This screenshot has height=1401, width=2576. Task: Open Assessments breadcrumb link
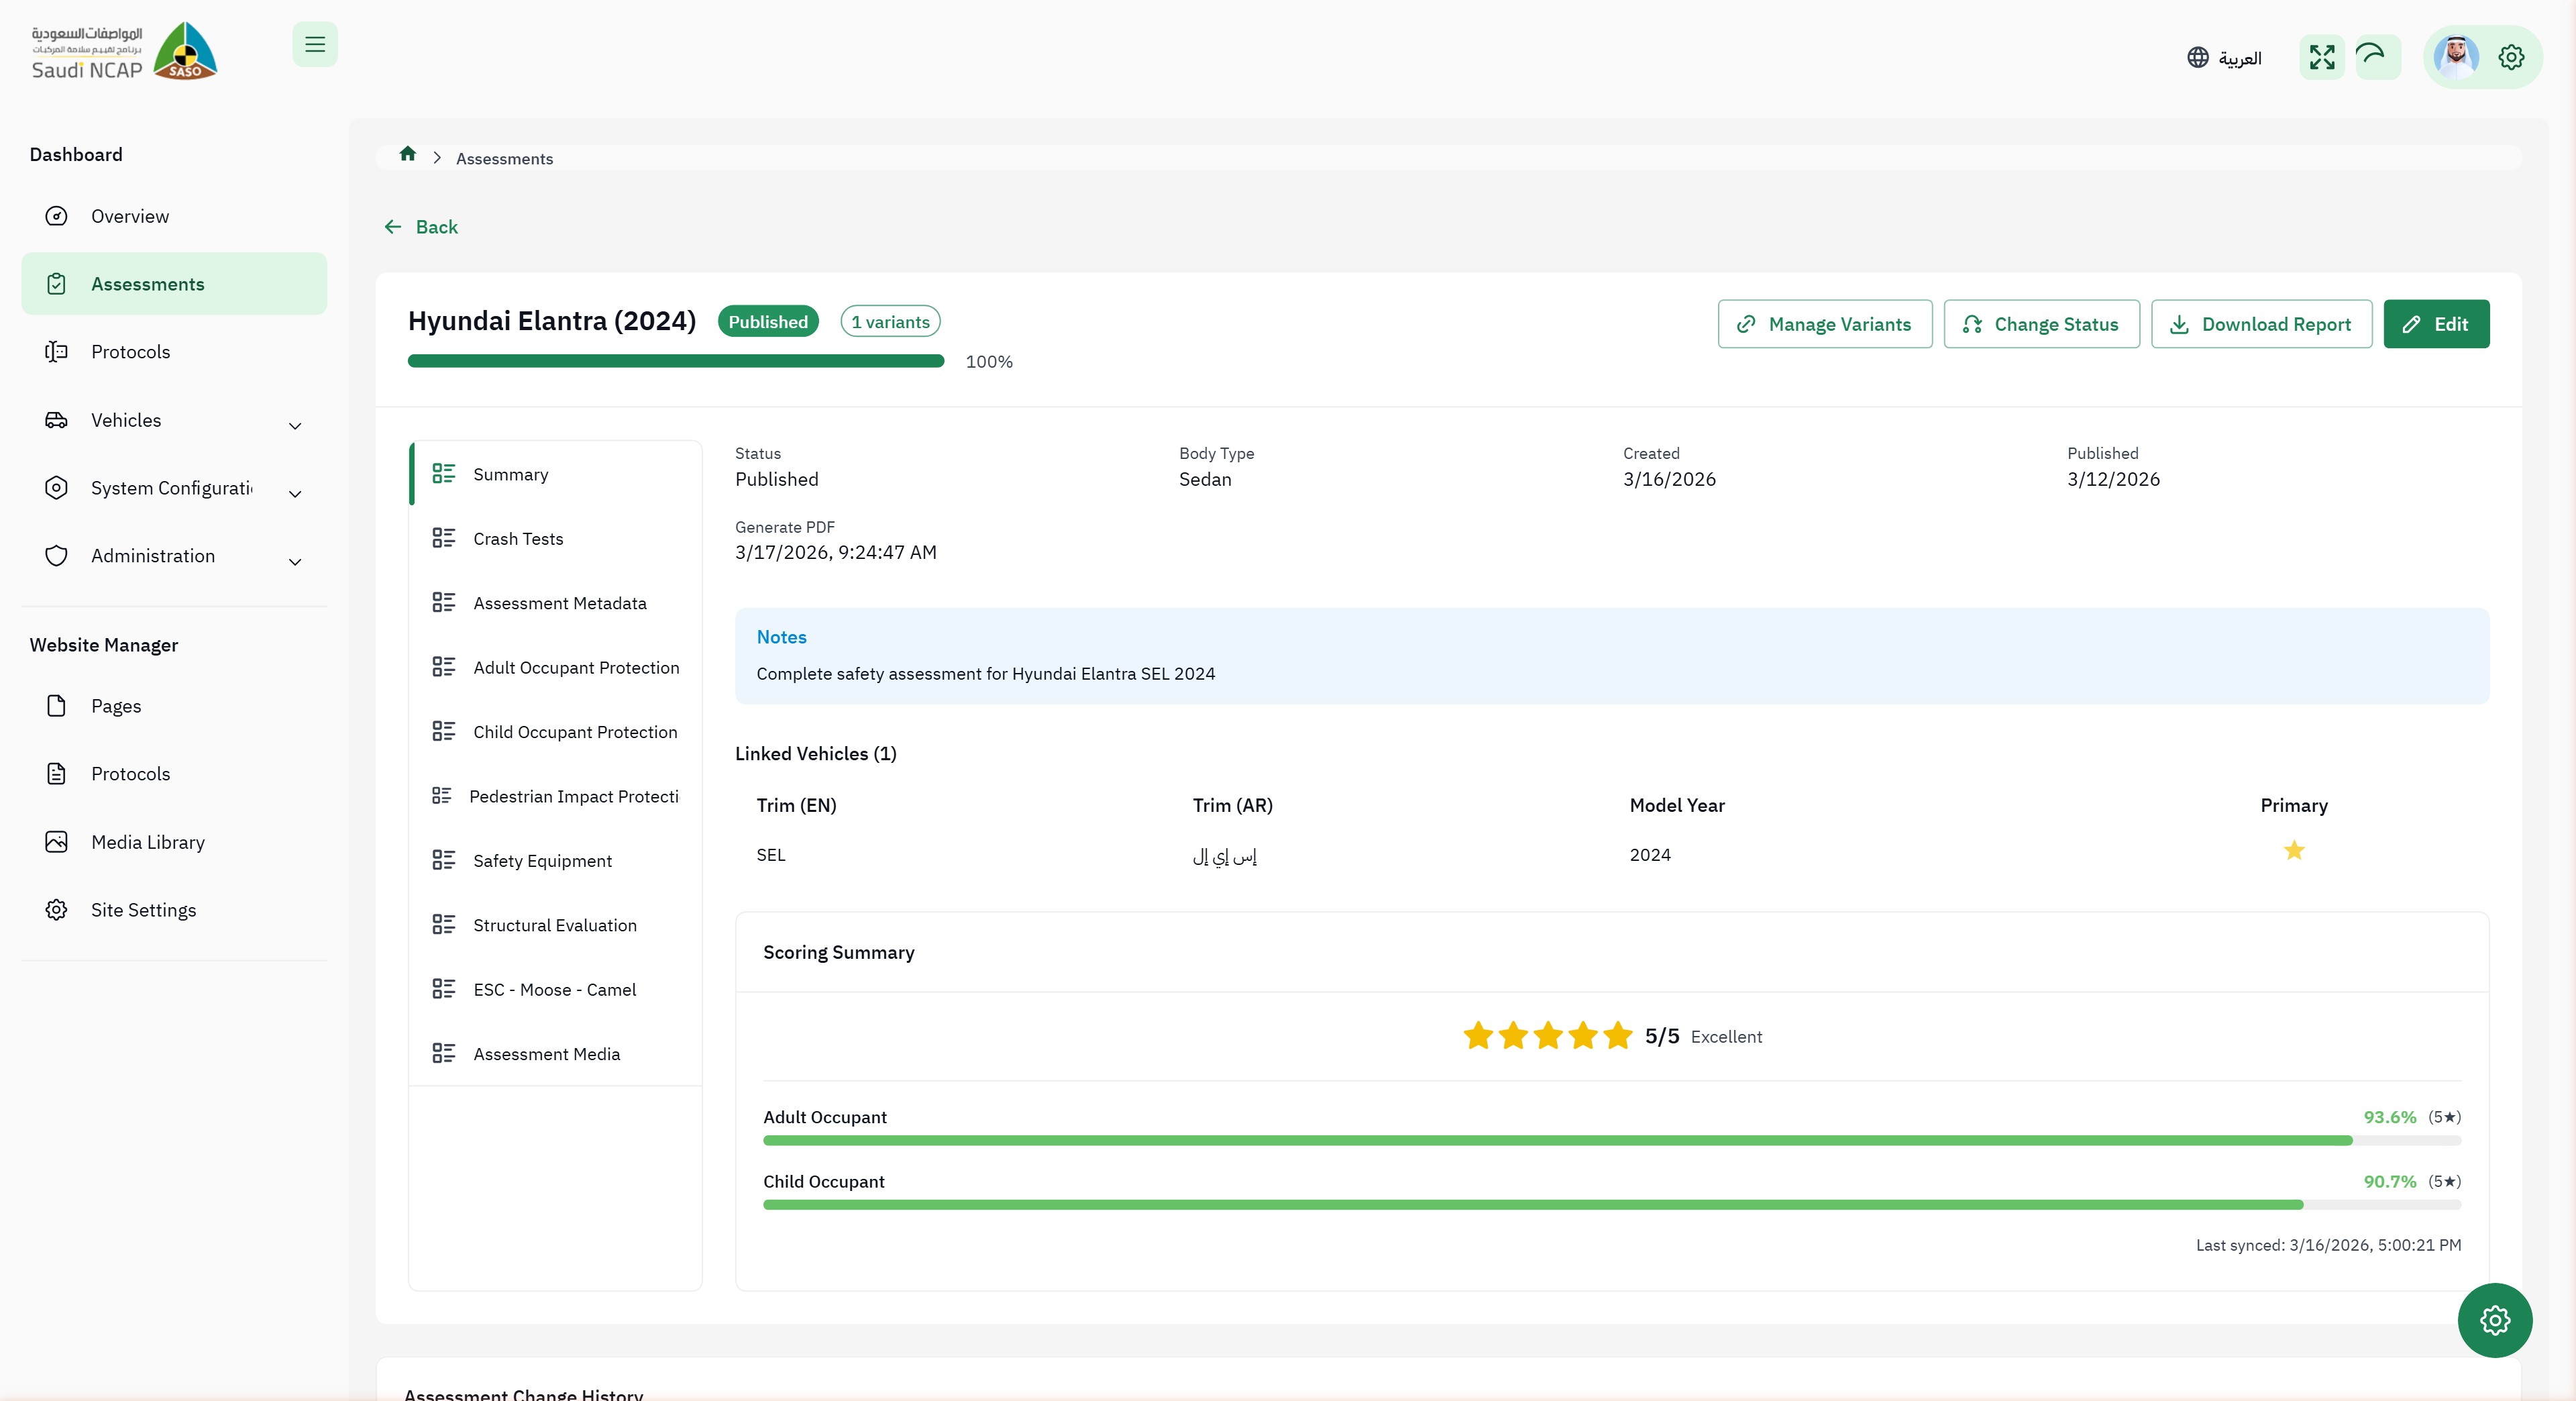click(x=504, y=159)
